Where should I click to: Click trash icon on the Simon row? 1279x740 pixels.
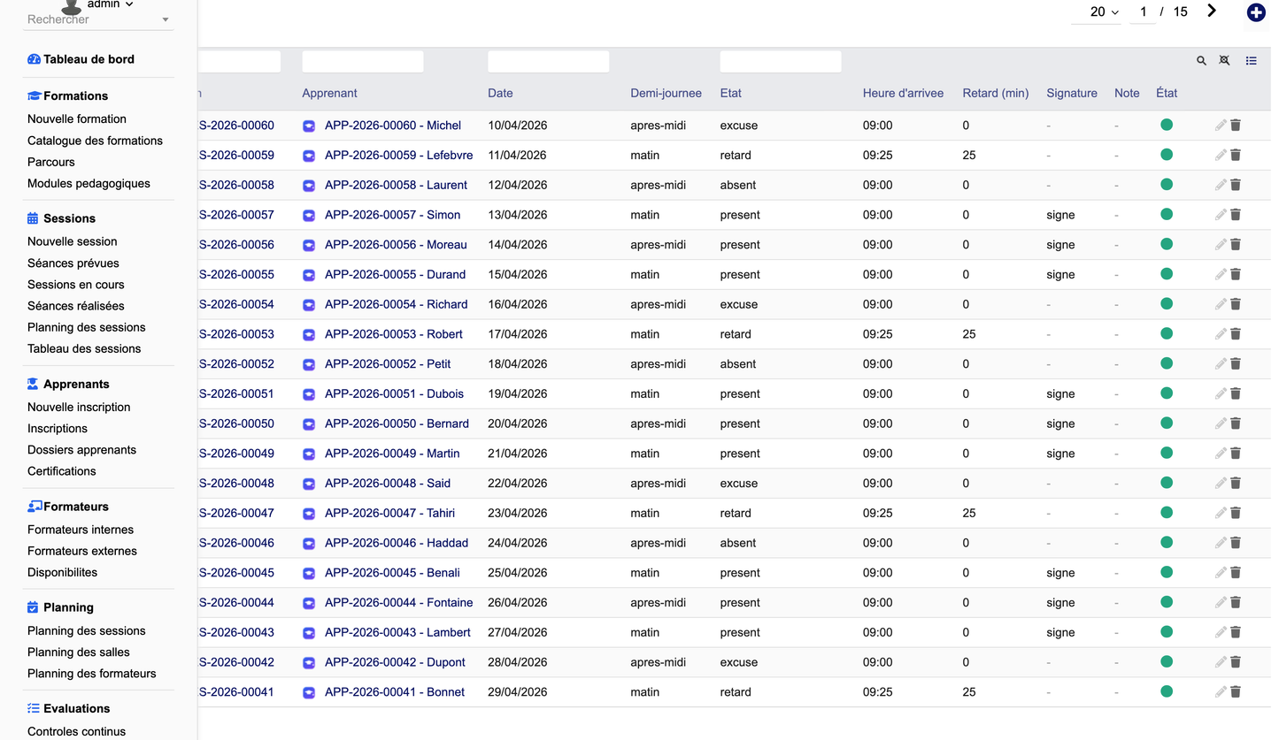tap(1236, 215)
